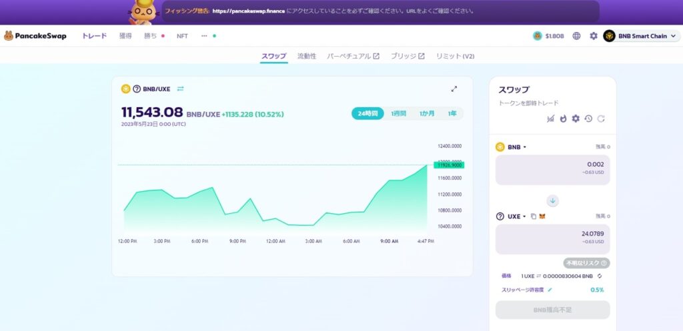Switch to リミット (V2) tab

(x=455, y=56)
